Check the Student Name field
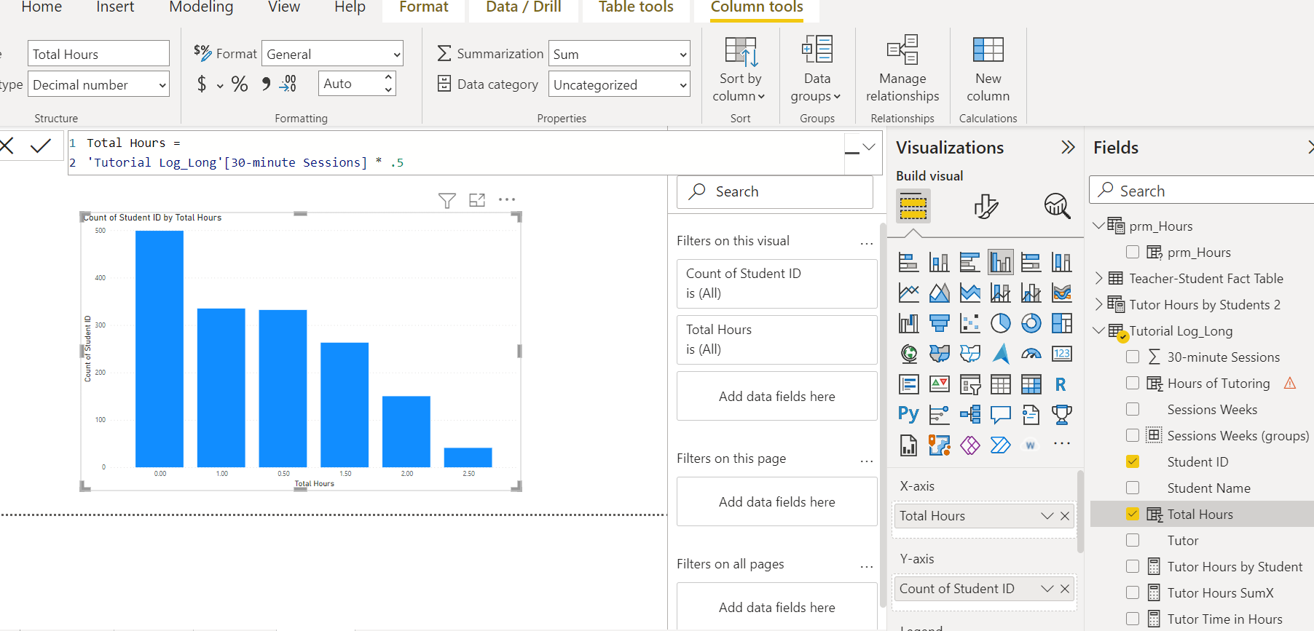Image resolution: width=1314 pixels, height=631 pixels. tap(1133, 488)
